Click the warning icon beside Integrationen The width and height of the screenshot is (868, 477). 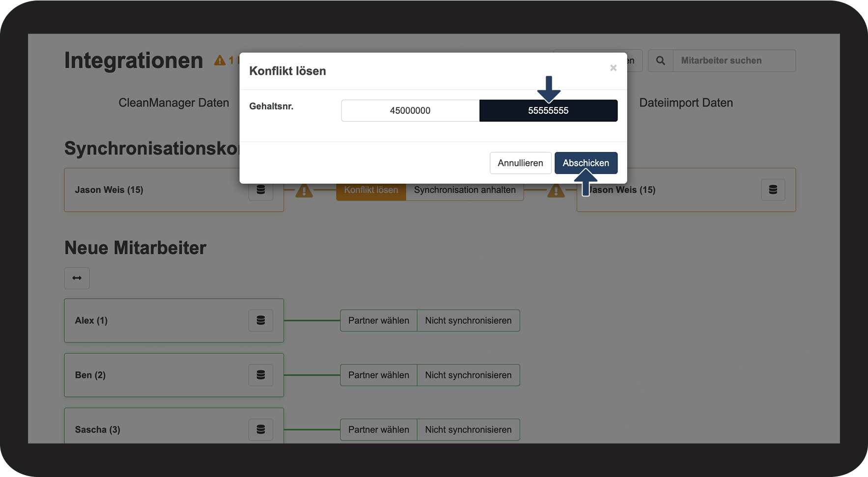coord(220,60)
